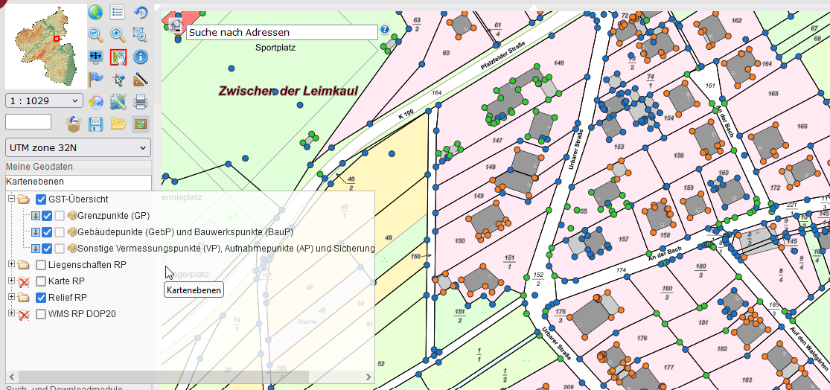The image size is (830, 390).
Task: Select the Grenzpunkte (GP) layer label
Action: 113,216
